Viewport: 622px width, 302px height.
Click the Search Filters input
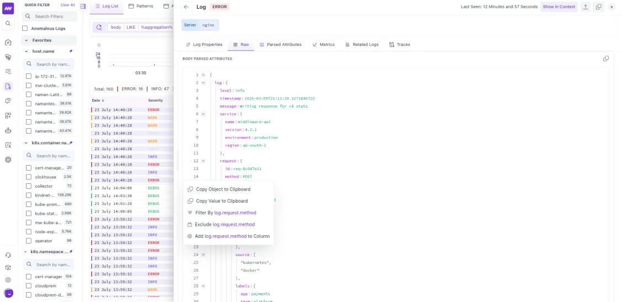coord(50,16)
